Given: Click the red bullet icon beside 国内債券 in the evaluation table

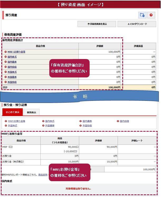Looking at the screenshot, I should (x=6, y=62).
